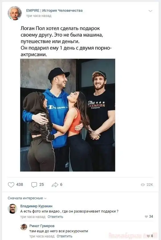Share the post with arrow icon
The height and width of the screenshot is (240, 161).
55,185
